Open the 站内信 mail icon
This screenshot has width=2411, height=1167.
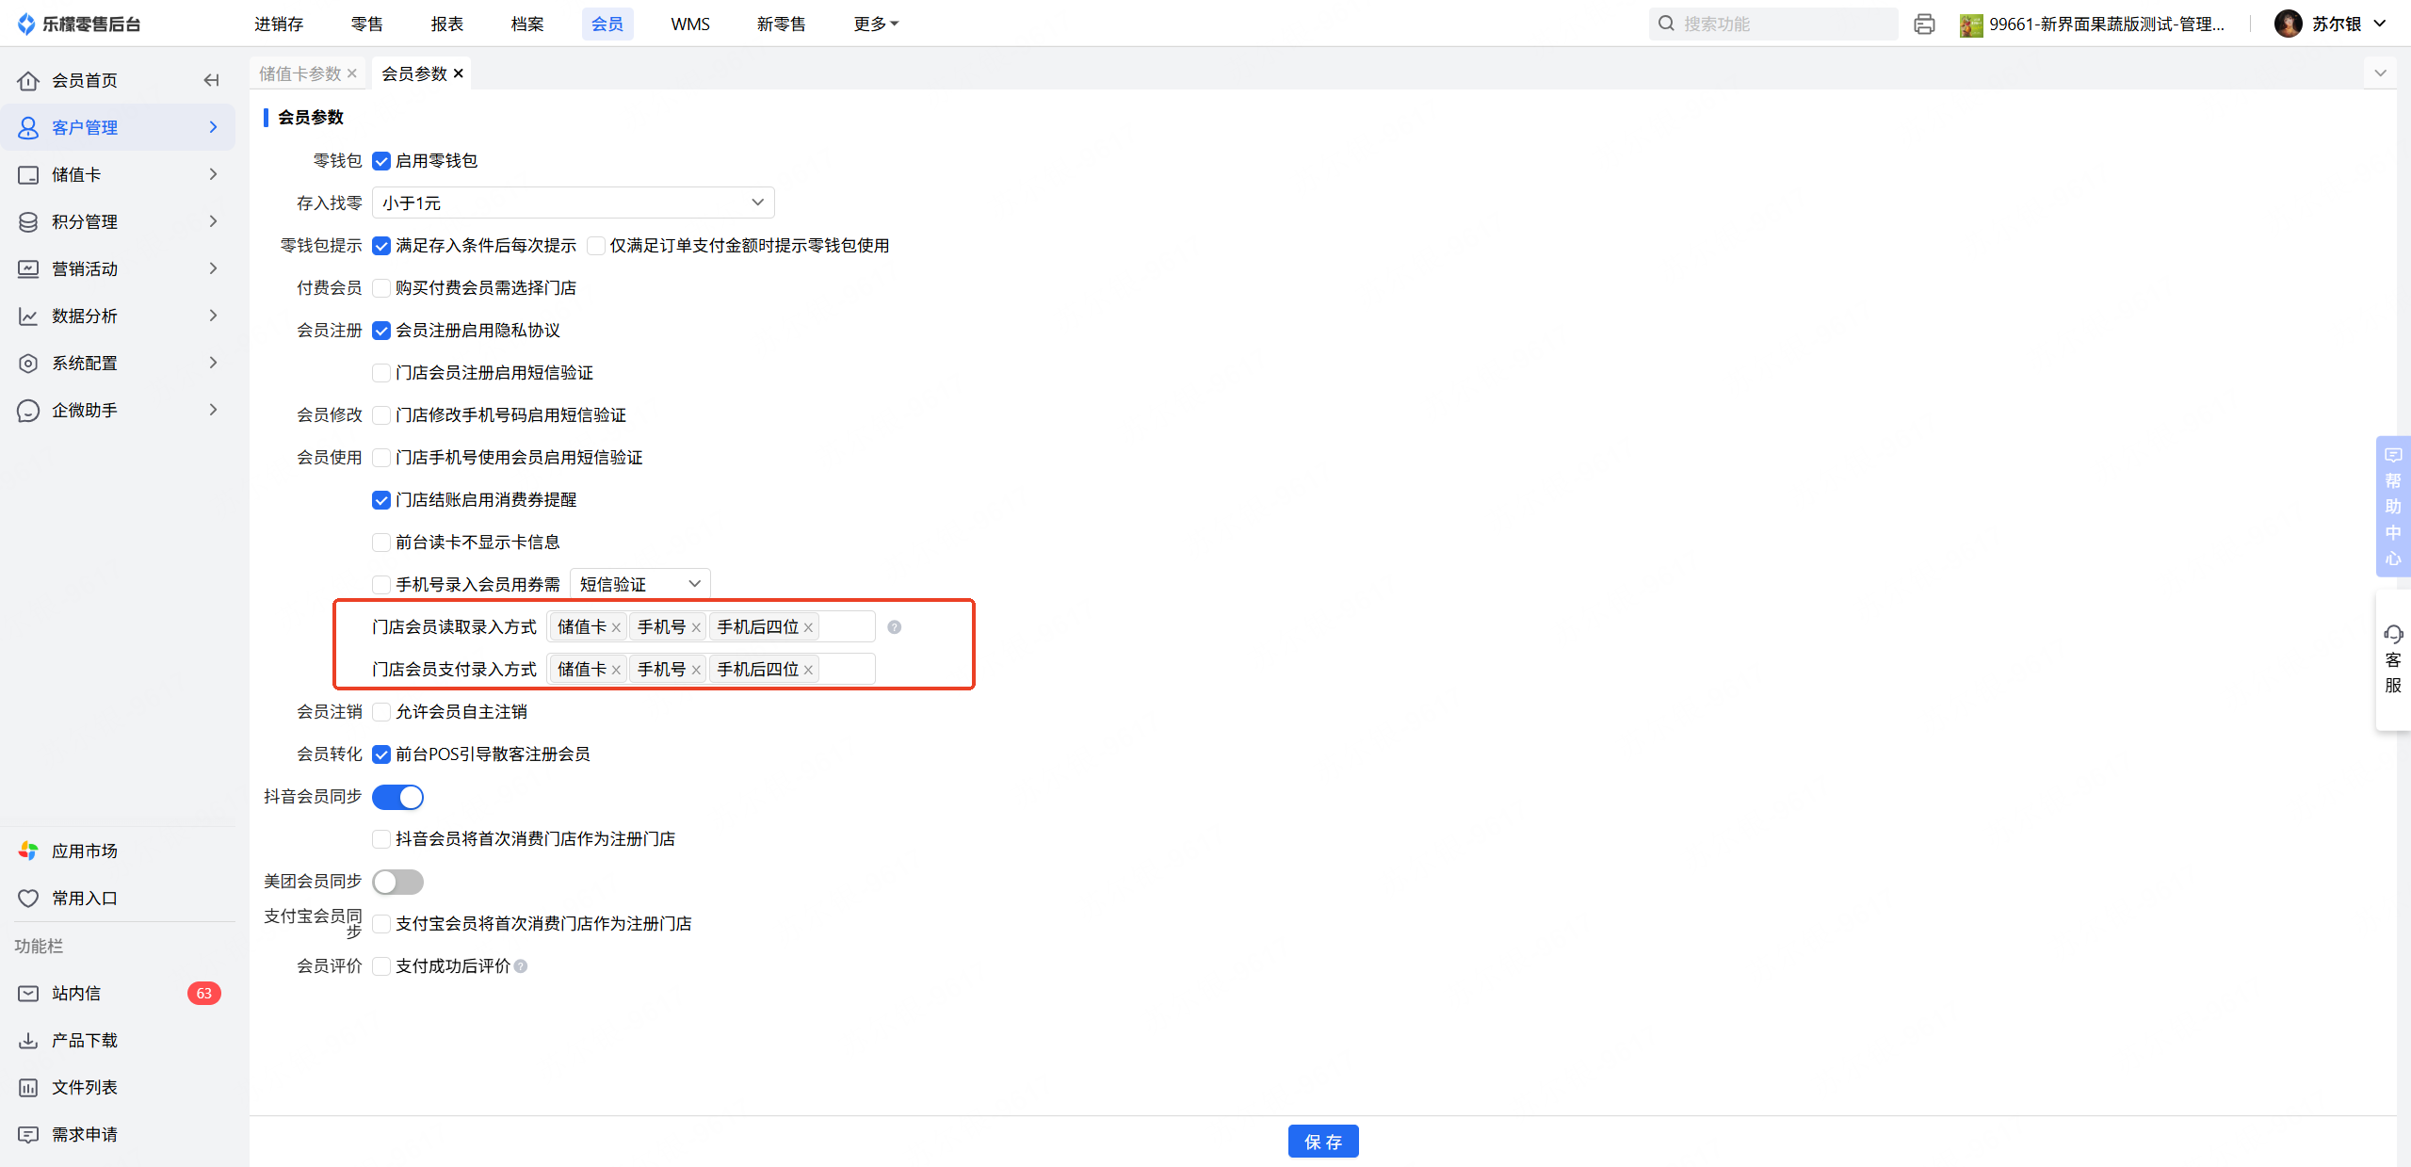pyautogui.click(x=28, y=993)
